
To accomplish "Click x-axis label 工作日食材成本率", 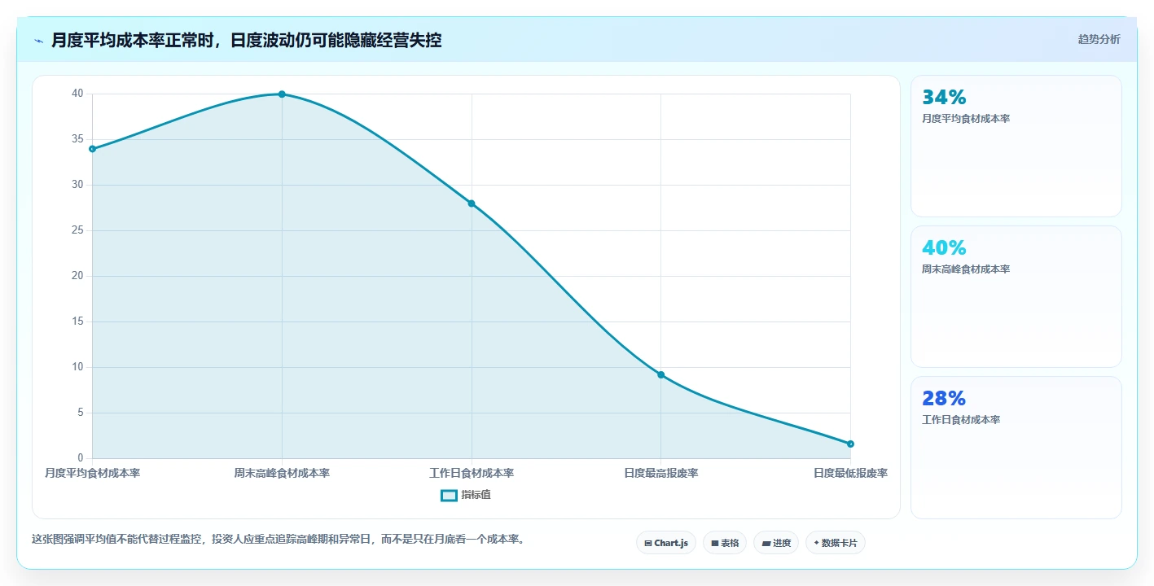I will [472, 473].
